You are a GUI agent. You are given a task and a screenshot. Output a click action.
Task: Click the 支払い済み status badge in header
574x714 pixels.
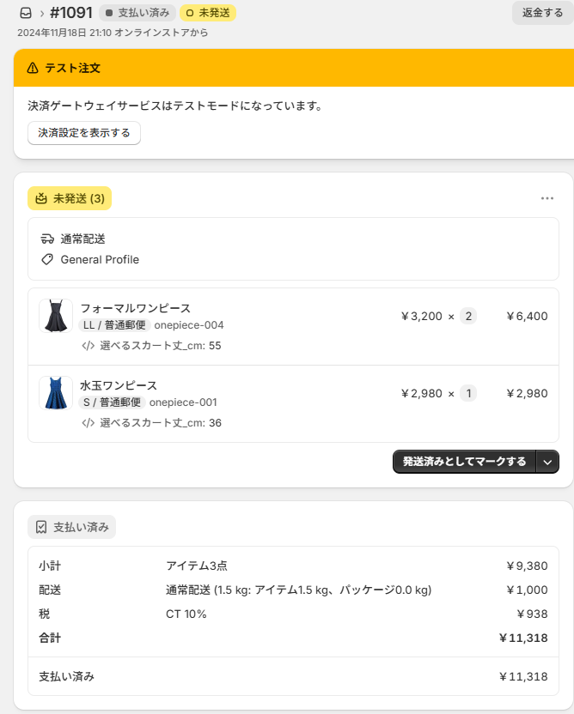[x=137, y=13]
